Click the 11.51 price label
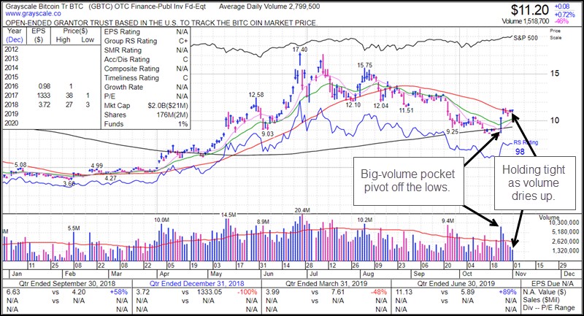Image resolution: width=584 pixels, height=316 pixels. (407, 110)
